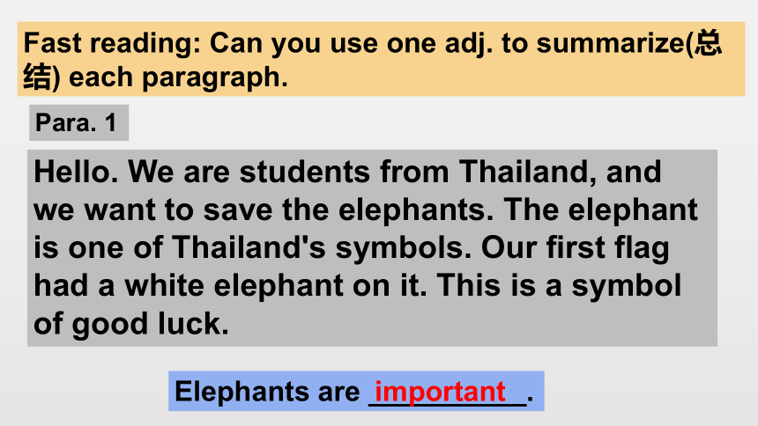The width and height of the screenshot is (758, 426).
Task: Click the words each paragraph in heading
Action: coord(178,77)
